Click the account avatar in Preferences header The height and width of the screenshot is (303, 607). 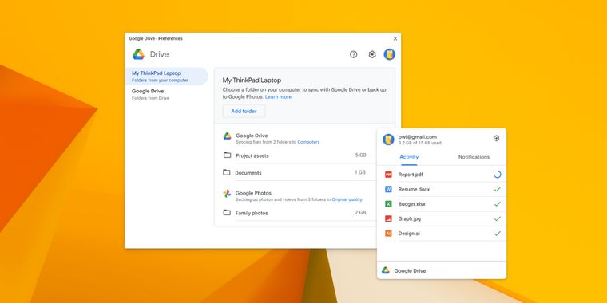390,54
